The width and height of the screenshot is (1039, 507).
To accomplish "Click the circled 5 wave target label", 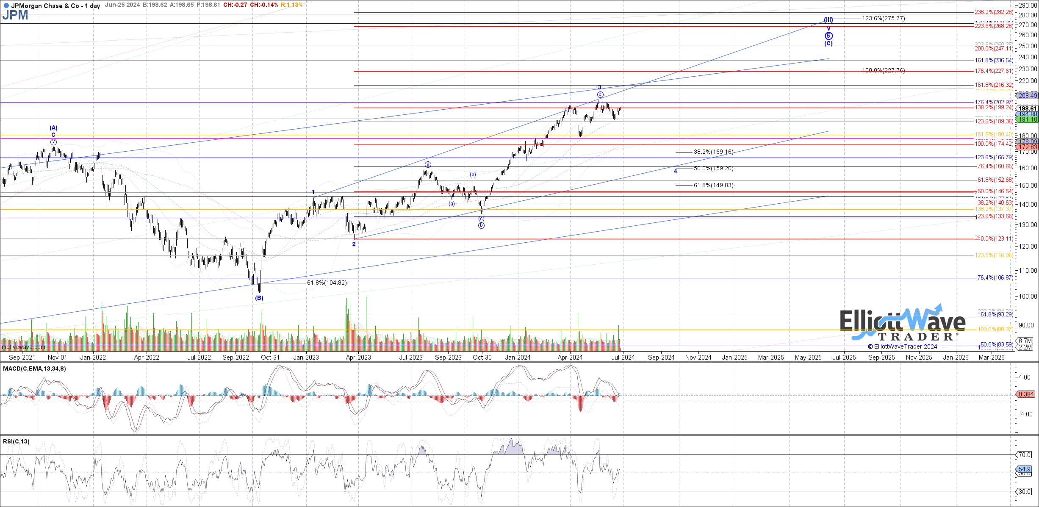I will click(828, 36).
